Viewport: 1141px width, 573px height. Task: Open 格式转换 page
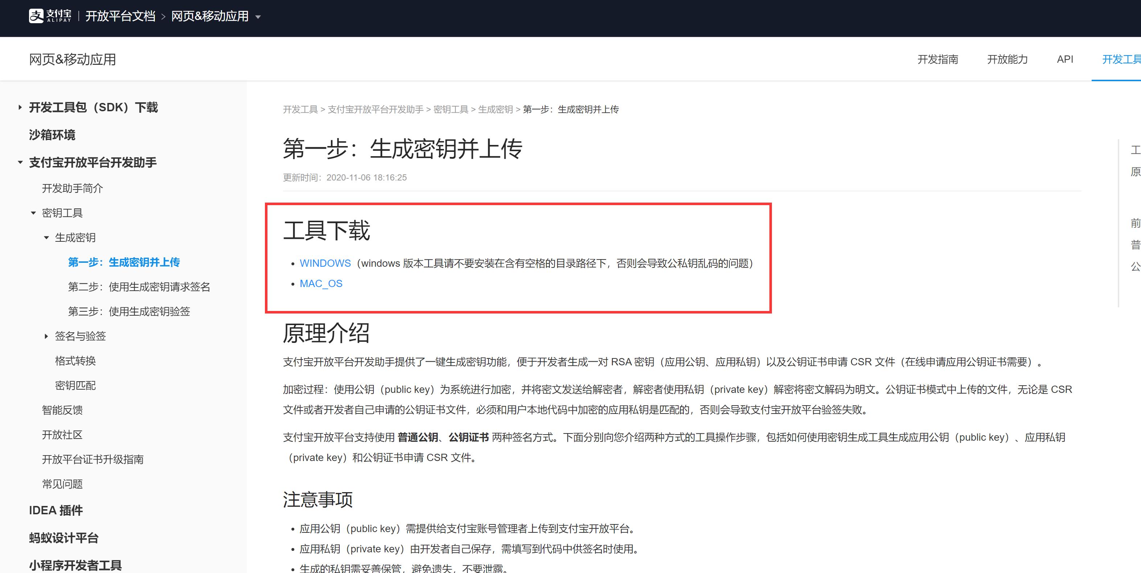75,361
